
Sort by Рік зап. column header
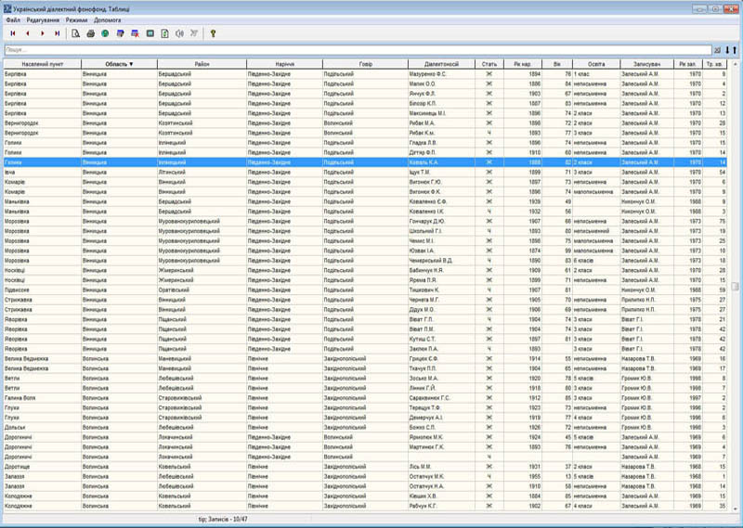[688, 64]
